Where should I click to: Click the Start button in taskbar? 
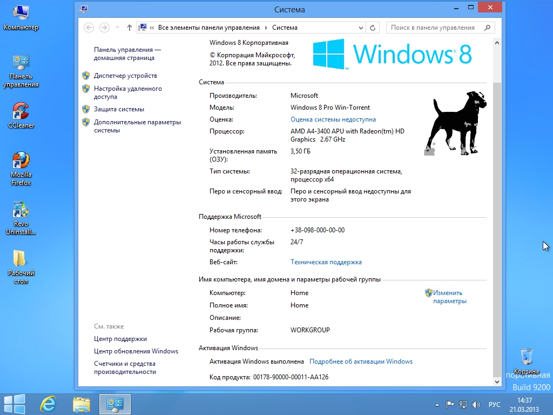tap(15, 404)
